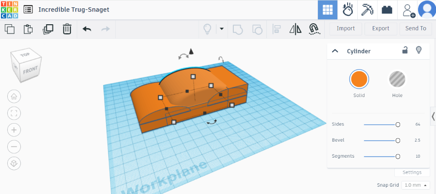Duplicate and repeat the shape
Image resolution: width=436 pixels, height=194 pixels.
pos(48,29)
